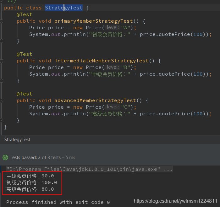Collapse the primaryMemberStrategyTest method fold marker

coord(2,21)
